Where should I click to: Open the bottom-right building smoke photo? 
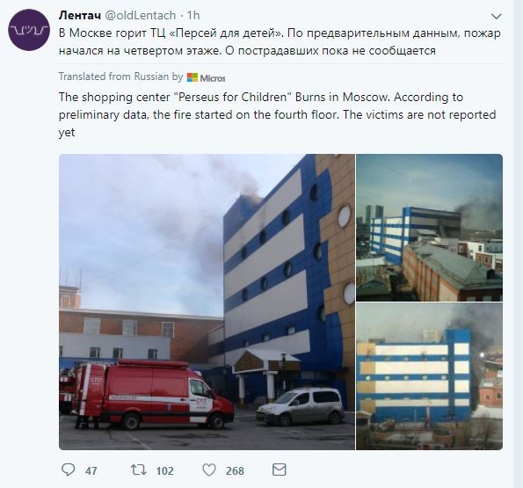click(429, 376)
